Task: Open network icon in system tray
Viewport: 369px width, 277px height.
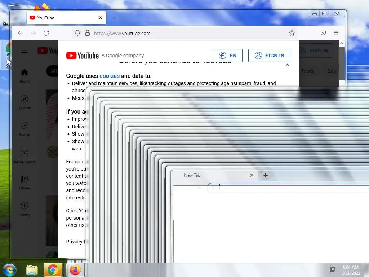Action: tap(333, 270)
